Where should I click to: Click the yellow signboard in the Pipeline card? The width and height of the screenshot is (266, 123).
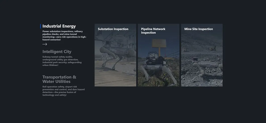159,43
